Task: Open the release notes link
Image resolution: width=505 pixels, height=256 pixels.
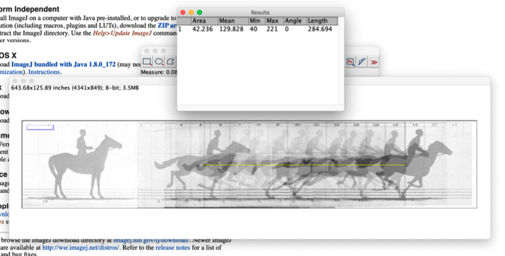Action: point(172,248)
